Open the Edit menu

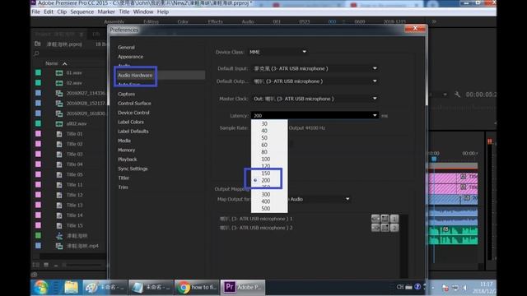49,12
